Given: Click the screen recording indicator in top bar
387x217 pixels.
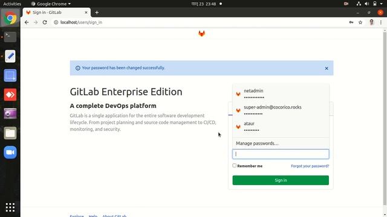Looking at the screenshot, I should tap(346, 4).
